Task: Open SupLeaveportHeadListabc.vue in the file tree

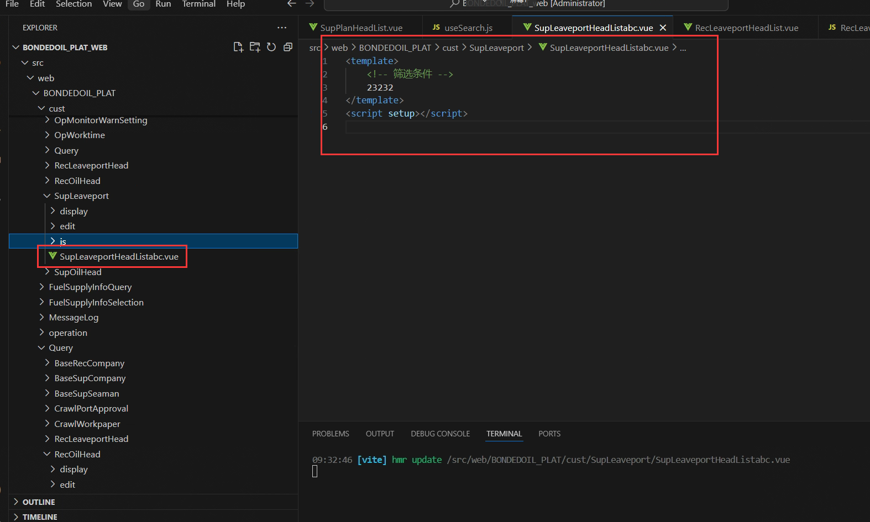Action: 154,256
